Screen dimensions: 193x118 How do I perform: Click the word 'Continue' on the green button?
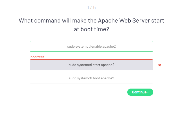pyautogui.click(x=139, y=92)
